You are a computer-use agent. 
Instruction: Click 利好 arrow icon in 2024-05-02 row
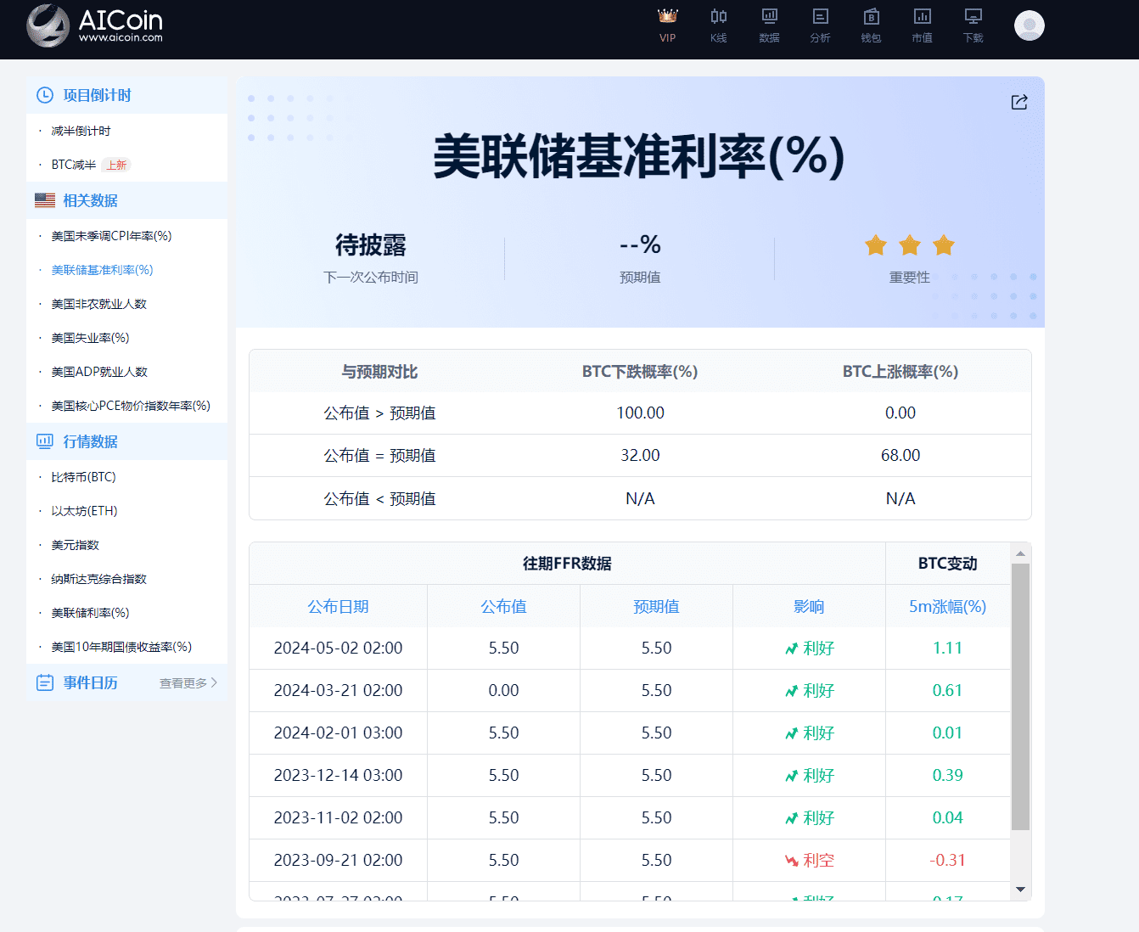click(792, 648)
